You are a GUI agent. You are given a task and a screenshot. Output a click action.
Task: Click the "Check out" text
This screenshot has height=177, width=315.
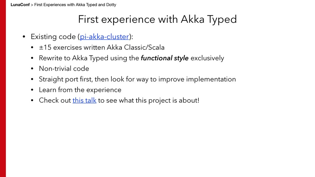click(55, 100)
